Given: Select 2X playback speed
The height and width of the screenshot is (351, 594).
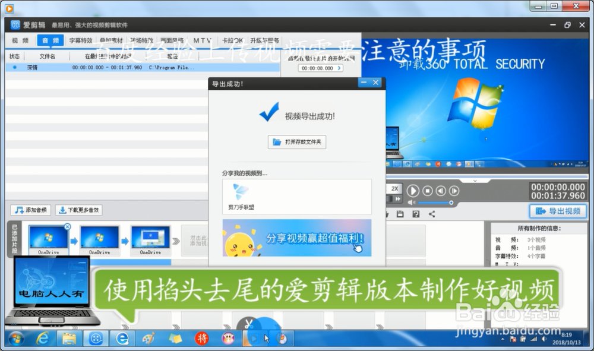Looking at the screenshot, I should pos(394,188).
